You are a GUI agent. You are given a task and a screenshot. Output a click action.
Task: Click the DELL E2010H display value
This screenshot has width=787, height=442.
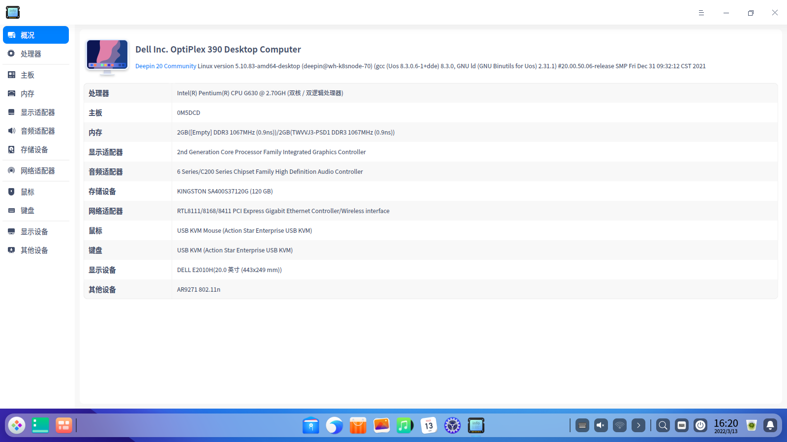tap(229, 270)
